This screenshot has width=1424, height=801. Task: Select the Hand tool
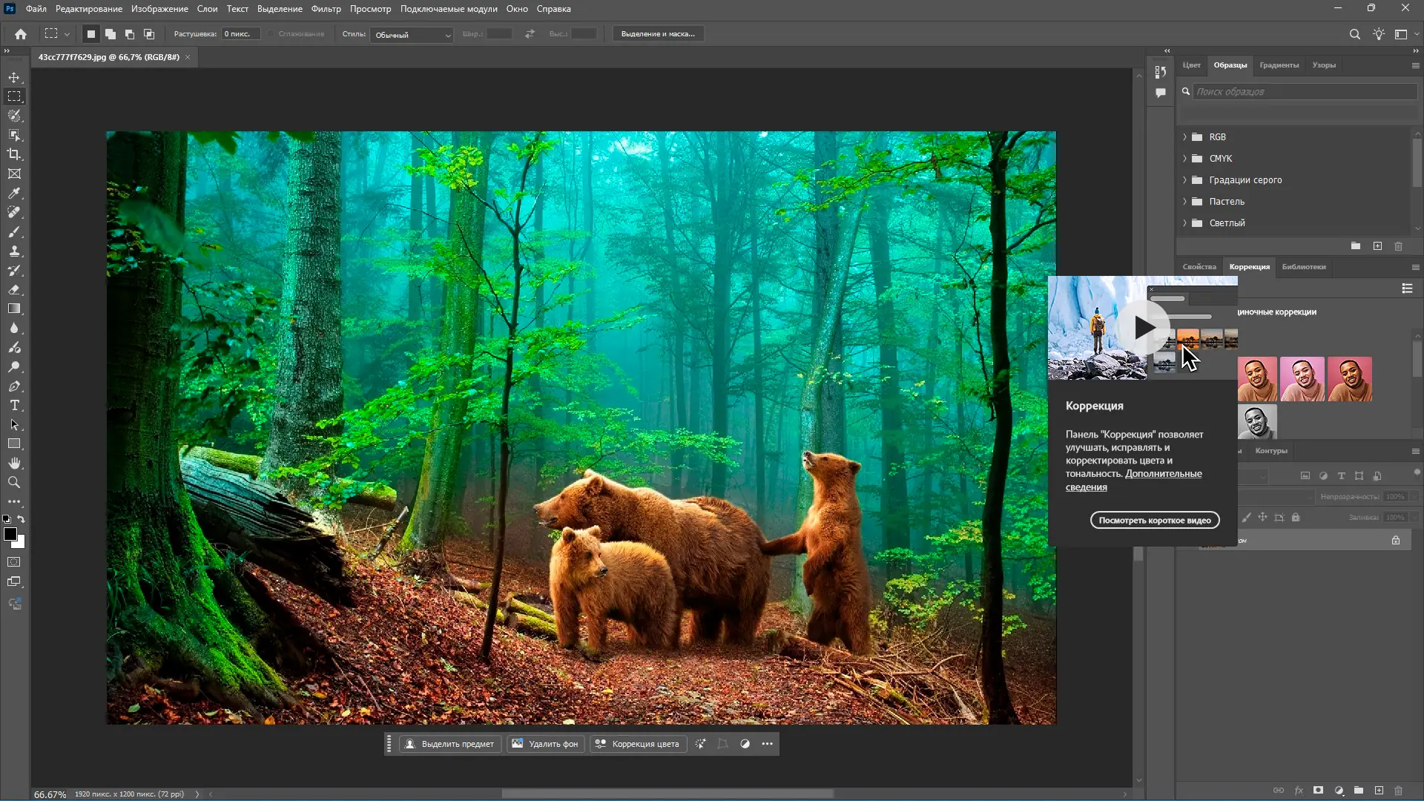[14, 463]
